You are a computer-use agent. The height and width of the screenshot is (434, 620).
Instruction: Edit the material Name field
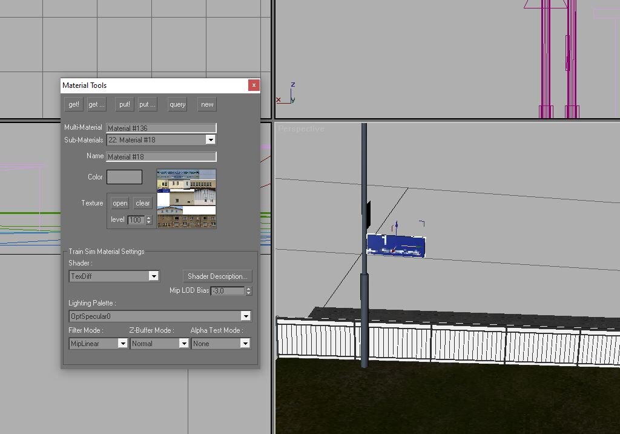pyautogui.click(x=161, y=156)
